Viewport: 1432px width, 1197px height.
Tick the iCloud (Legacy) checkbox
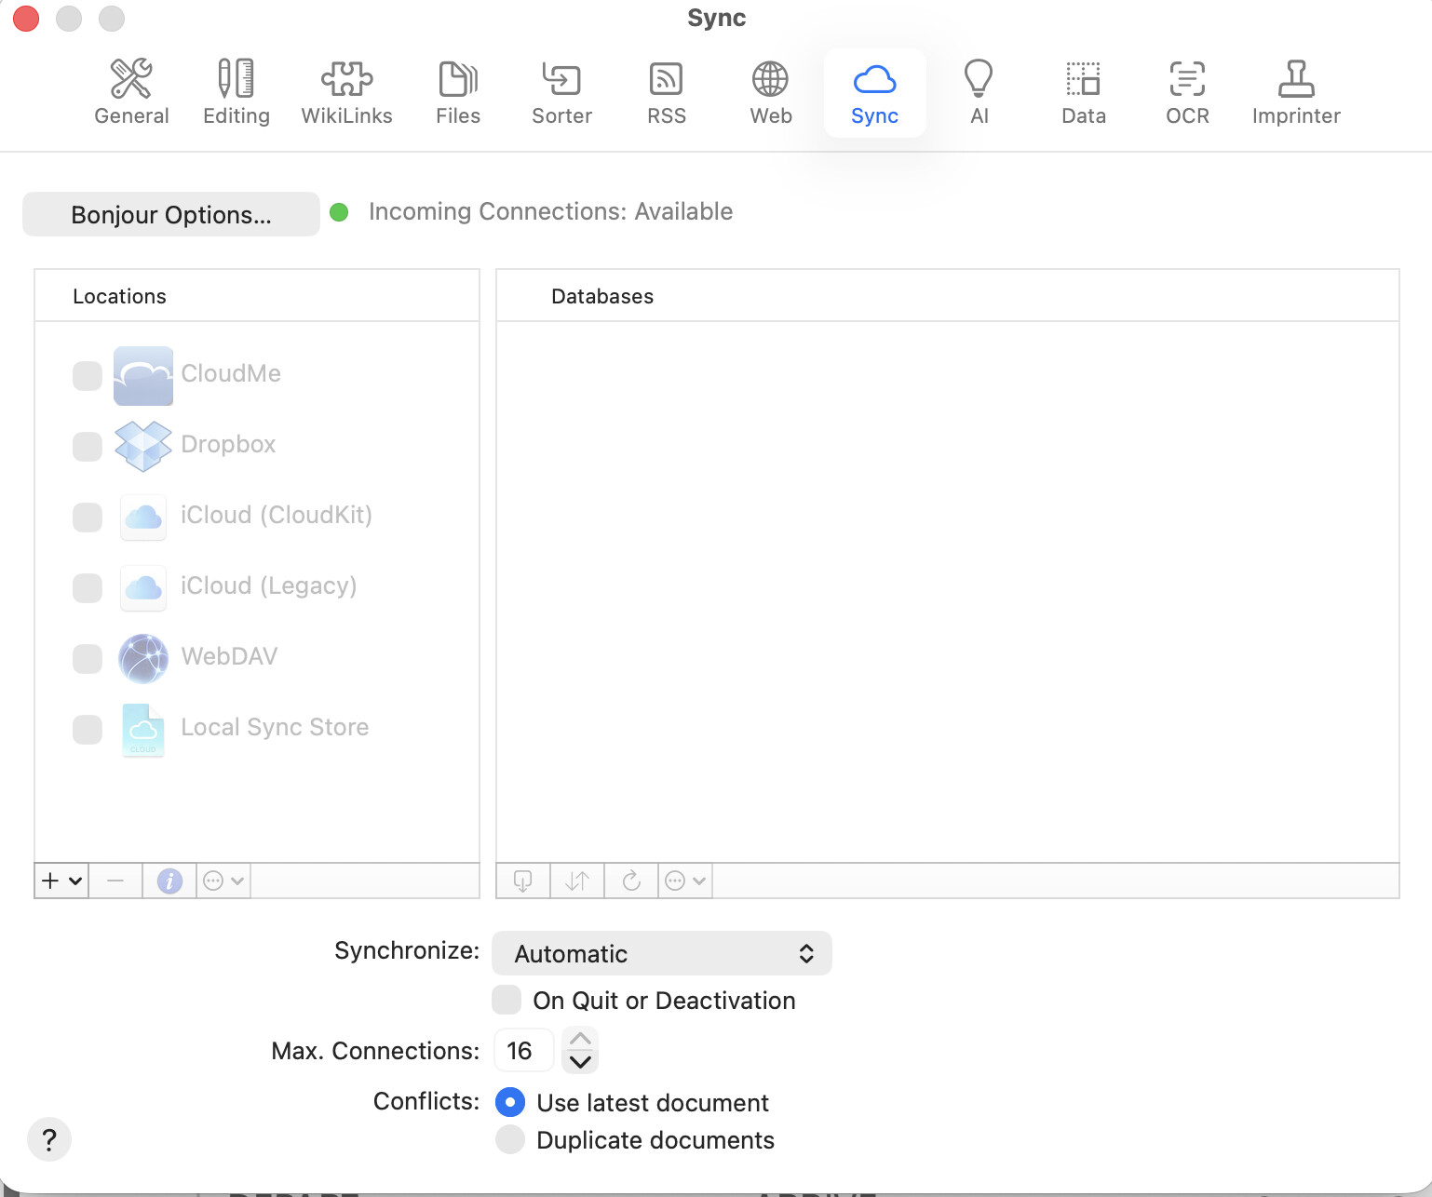pyautogui.click(x=88, y=587)
